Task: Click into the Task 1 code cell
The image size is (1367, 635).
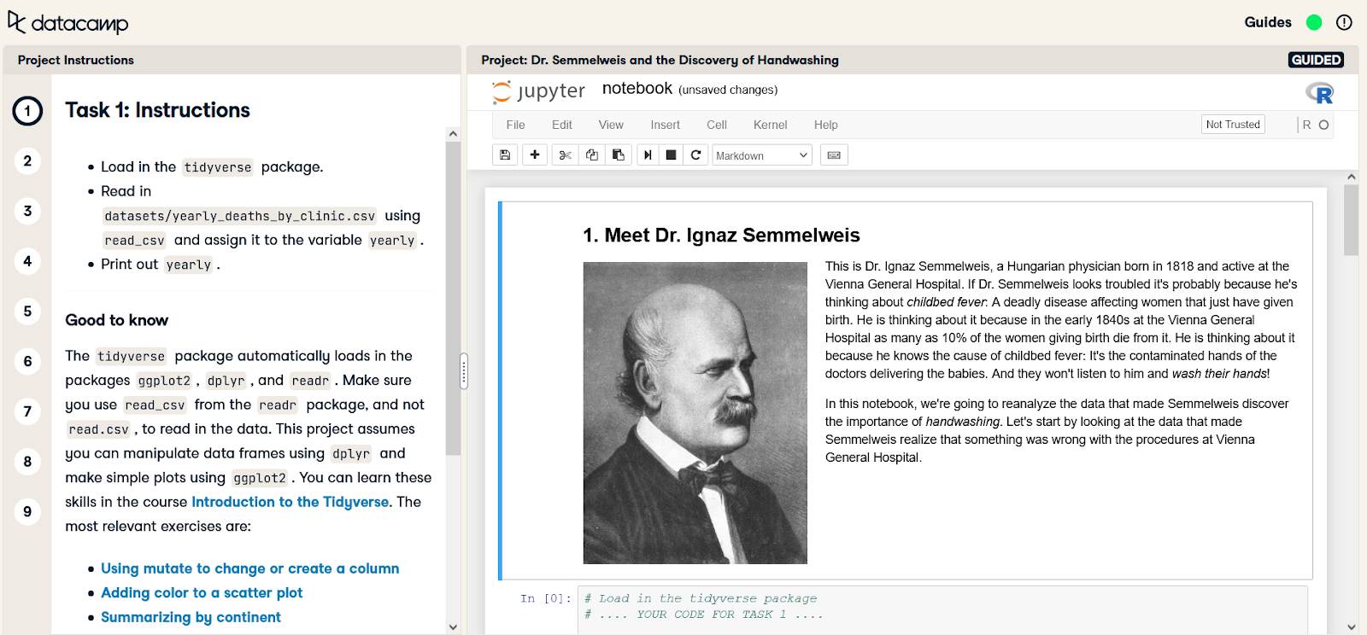Action: coord(942,609)
